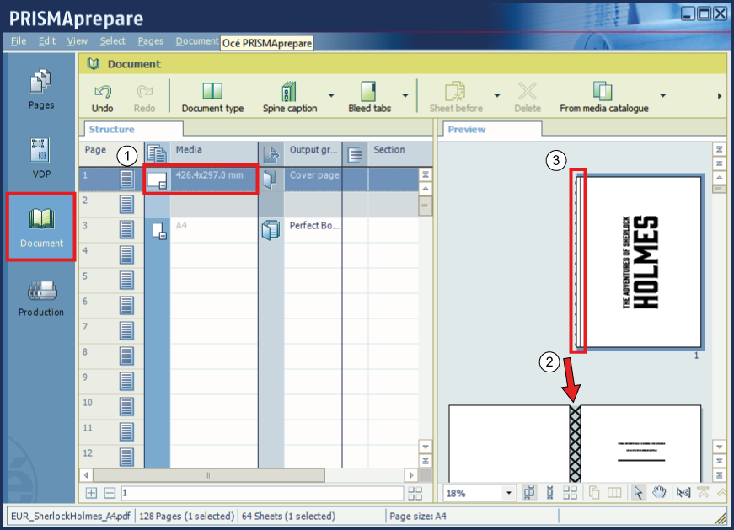Toggle thumbnail grid view in preview toolbar
This screenshot has height=530, width=734.
570,493
